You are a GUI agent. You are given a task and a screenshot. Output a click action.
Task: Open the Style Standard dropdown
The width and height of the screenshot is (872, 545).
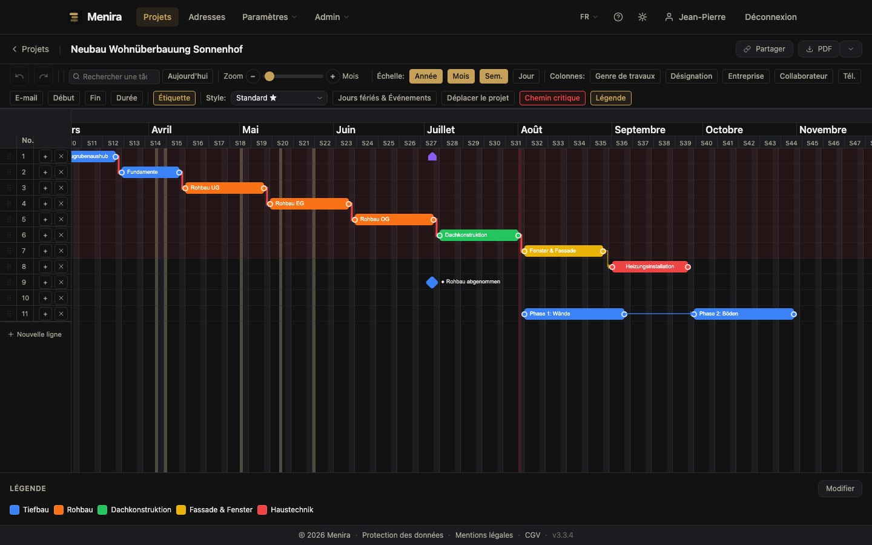pyautogui.click(x=279, y=98)
